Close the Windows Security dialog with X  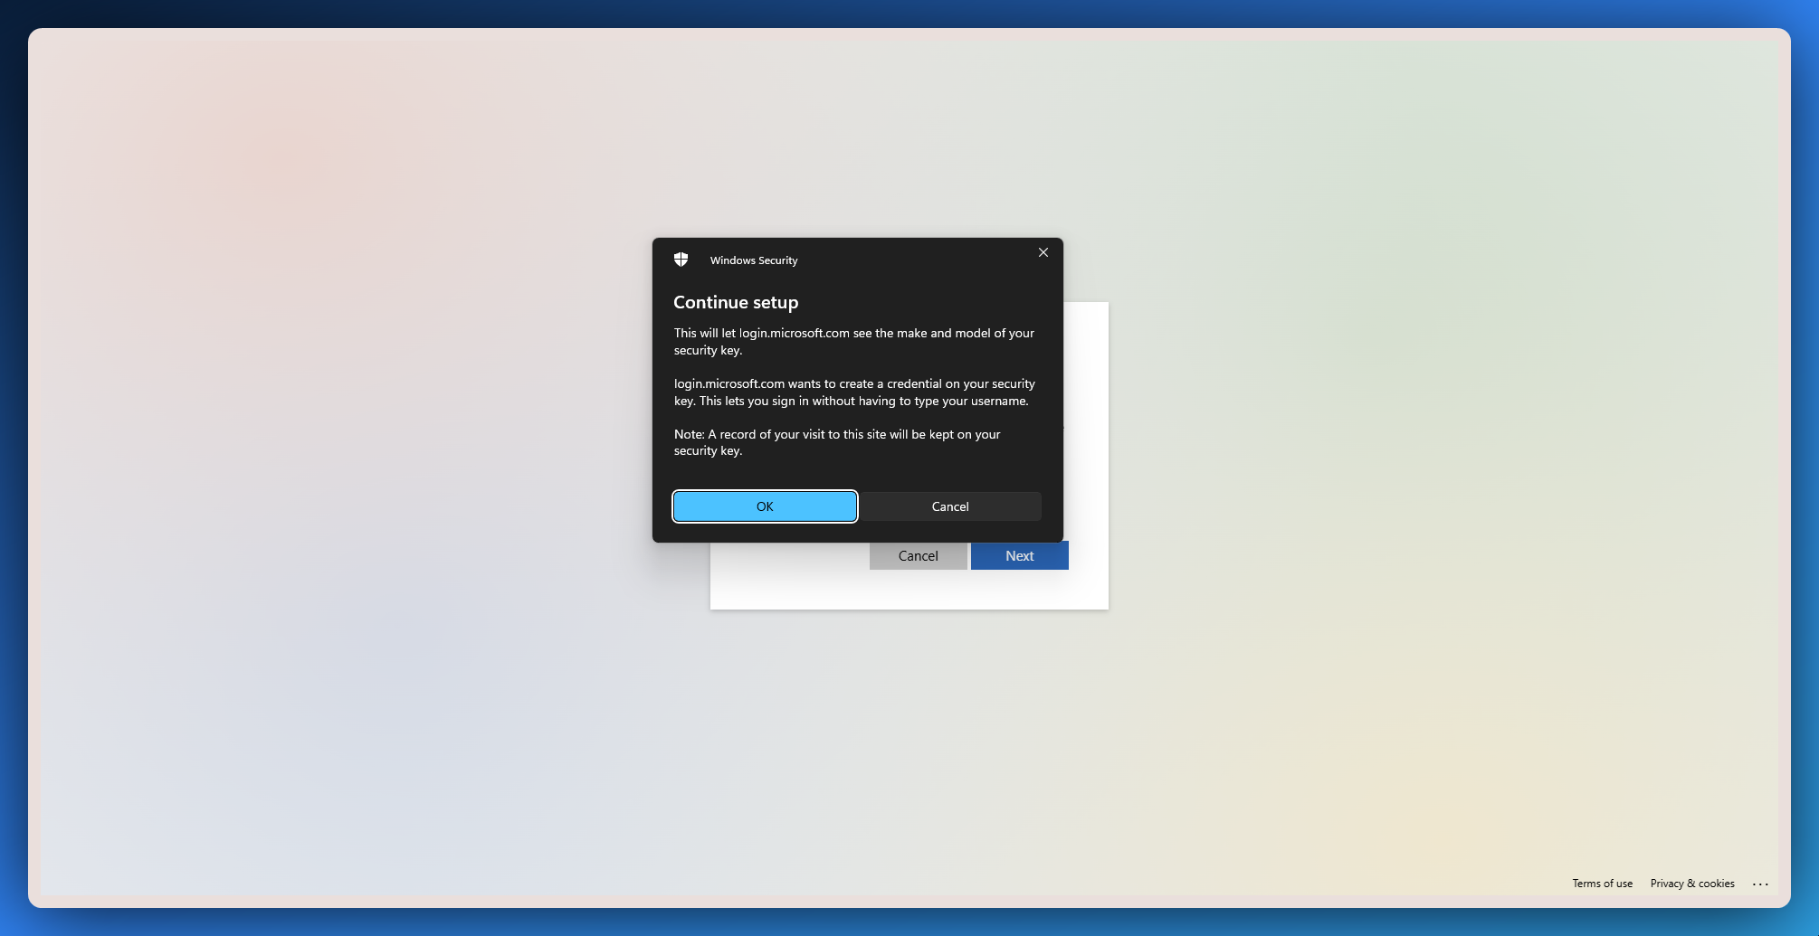point(1043,252)
